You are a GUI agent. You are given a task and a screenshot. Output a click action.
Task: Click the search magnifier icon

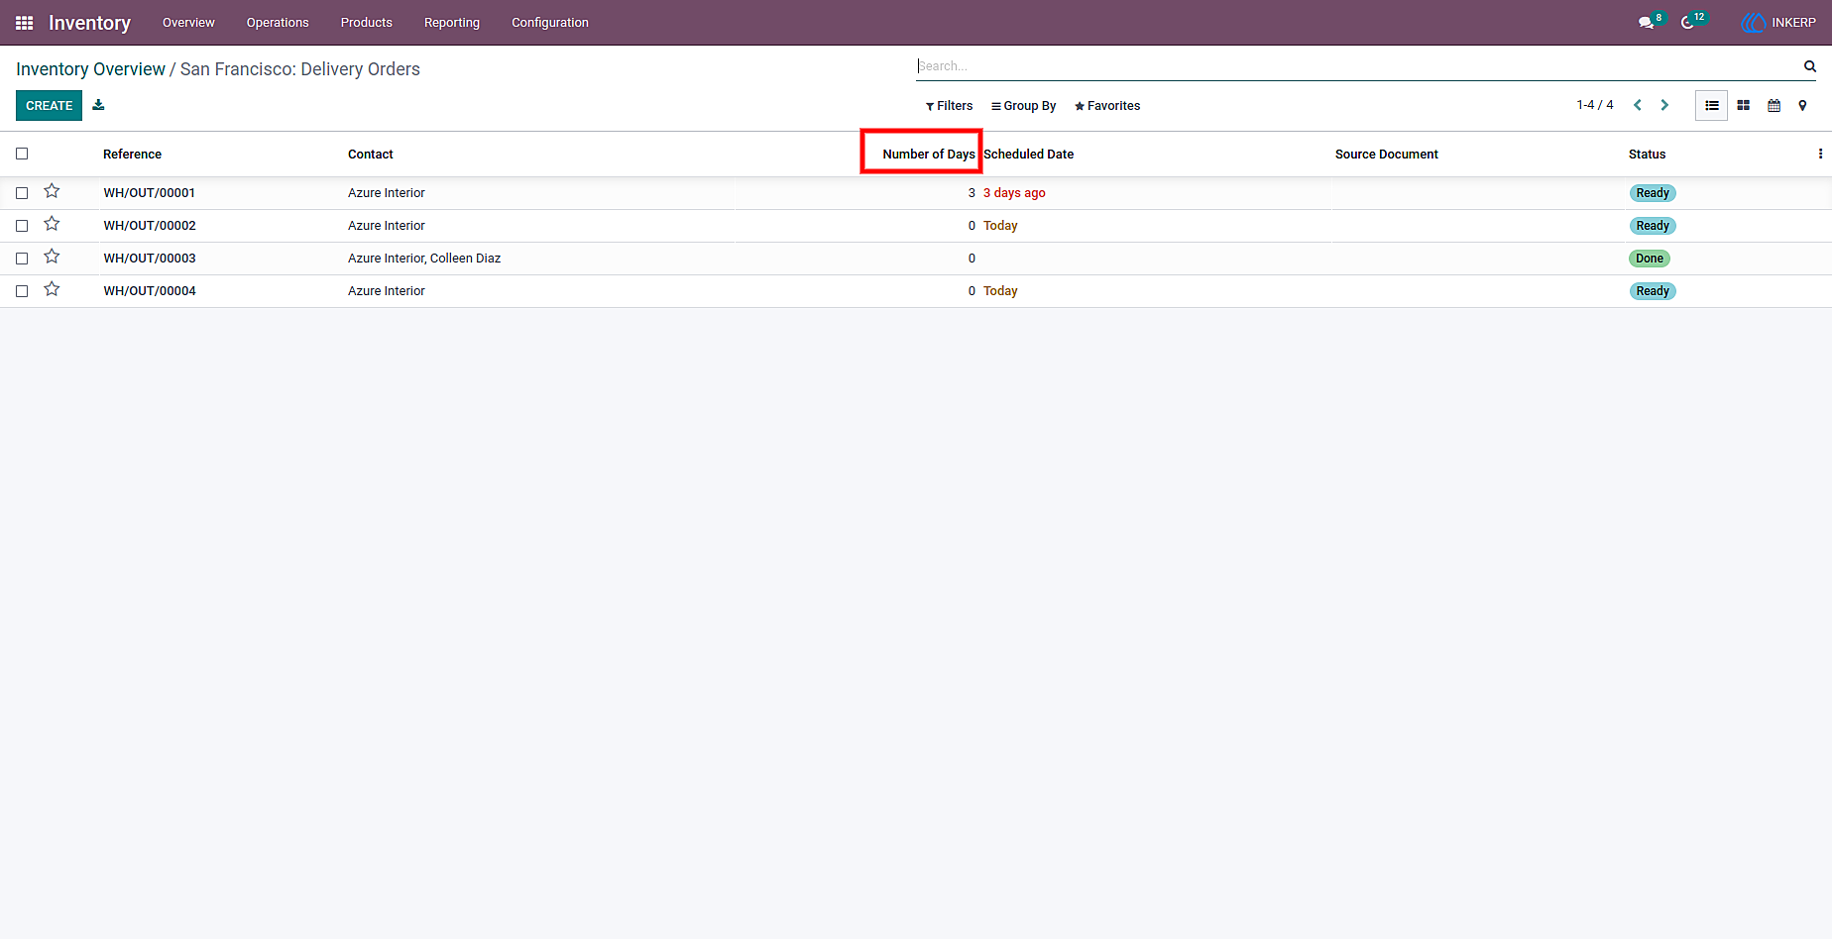(1809, 66)
